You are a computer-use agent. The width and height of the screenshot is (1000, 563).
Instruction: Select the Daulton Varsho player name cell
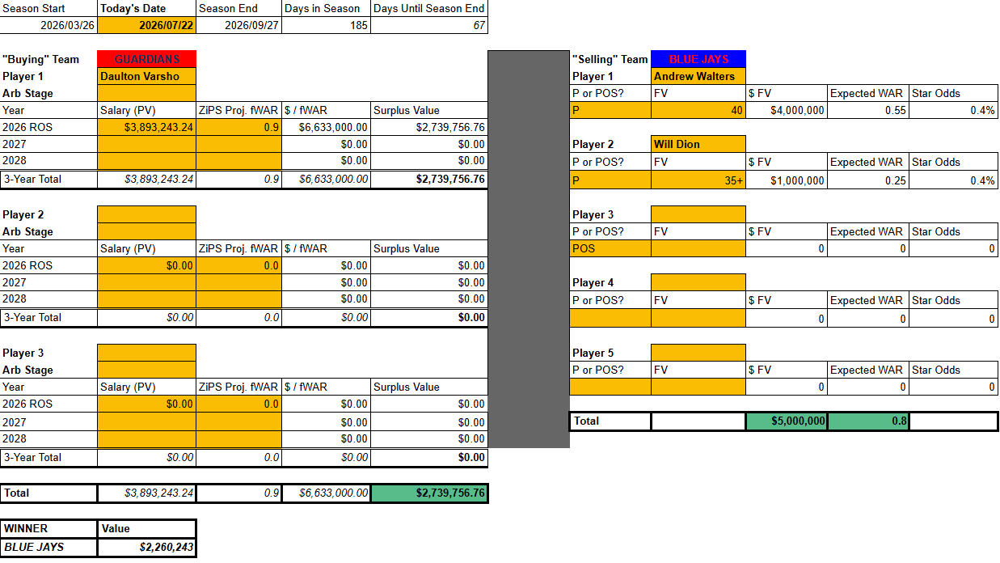coord(147,76)
